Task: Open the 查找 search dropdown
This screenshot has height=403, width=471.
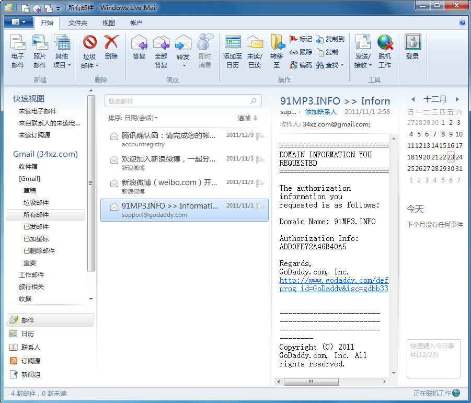Action: 330,65
